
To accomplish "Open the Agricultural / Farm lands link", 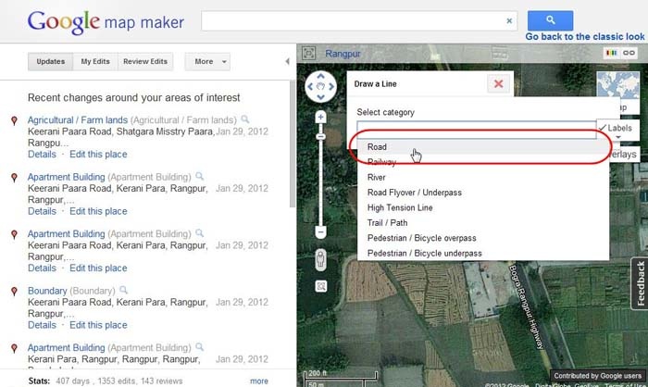I will tap(77, 120).
